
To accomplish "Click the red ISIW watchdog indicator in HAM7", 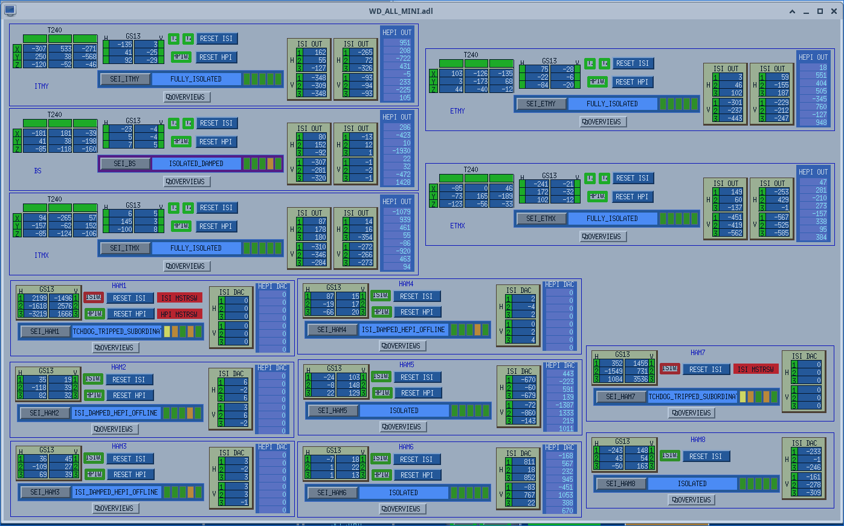I will tap(669, 368).
